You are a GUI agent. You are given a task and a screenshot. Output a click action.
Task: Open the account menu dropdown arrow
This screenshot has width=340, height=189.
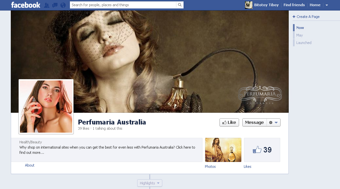(327, 5)
